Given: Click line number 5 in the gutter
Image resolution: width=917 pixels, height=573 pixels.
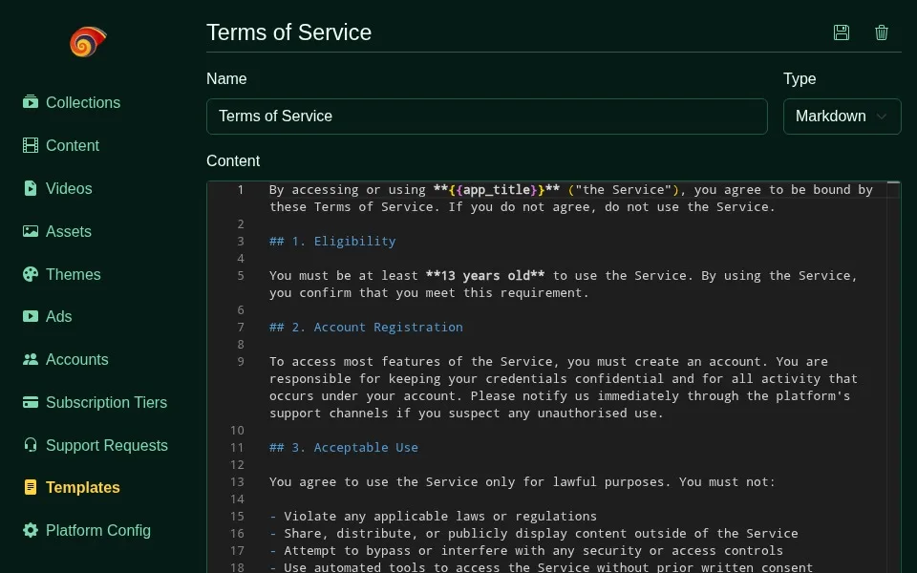Looking at the screenshot, I should click(x=241, y=275).
